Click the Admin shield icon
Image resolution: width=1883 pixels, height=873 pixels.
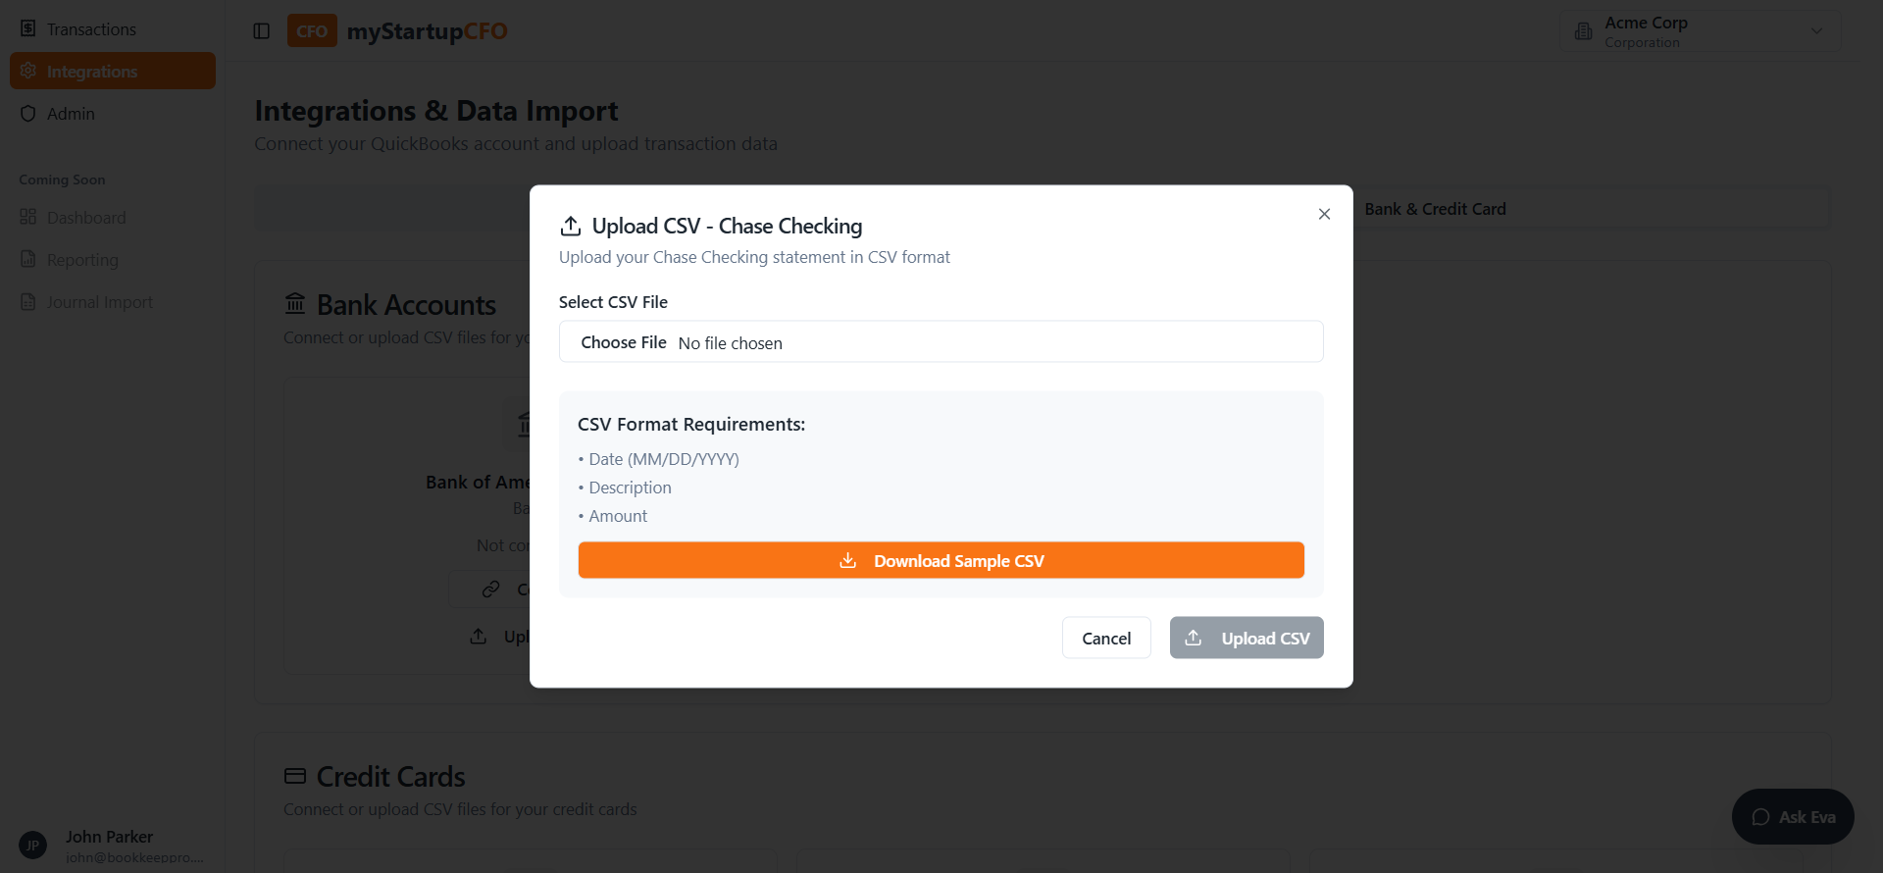tap(28, 114)
